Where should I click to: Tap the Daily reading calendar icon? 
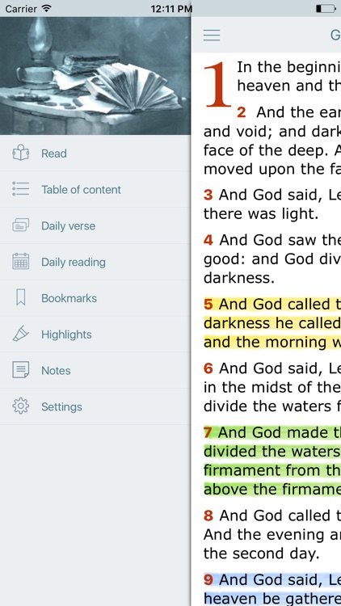coord(20,262)
